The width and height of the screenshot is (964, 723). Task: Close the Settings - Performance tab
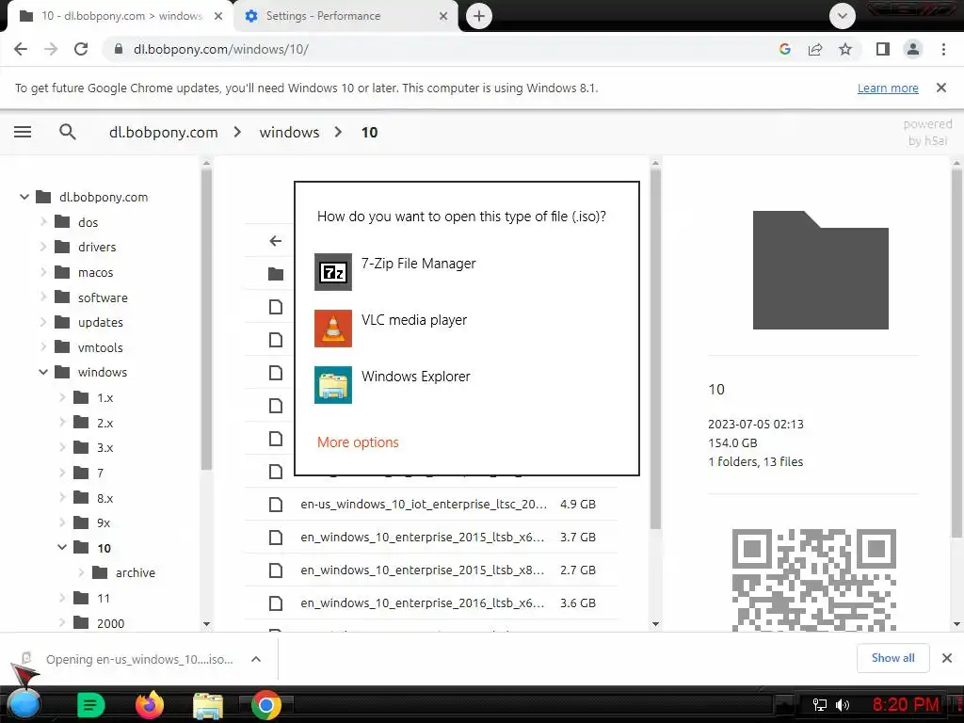(x=443, y=16)
